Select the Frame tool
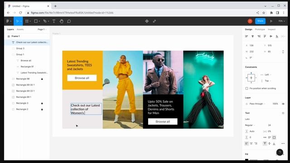Image resolution: width=290 pixels, height=163 pixels. [x=27, y=21]
